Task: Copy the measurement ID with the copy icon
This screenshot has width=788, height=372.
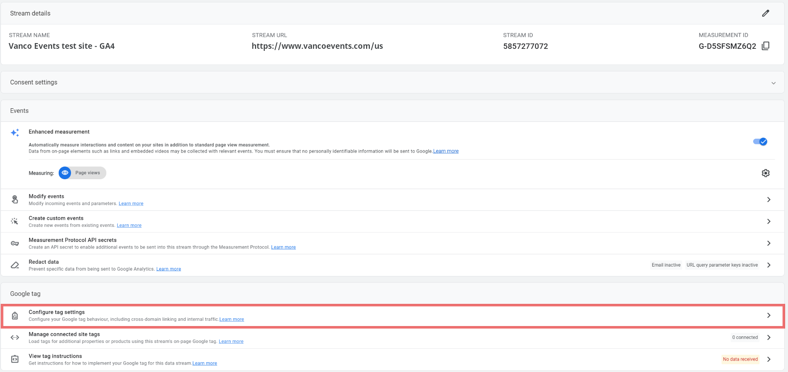Action: tap(765, 46)
